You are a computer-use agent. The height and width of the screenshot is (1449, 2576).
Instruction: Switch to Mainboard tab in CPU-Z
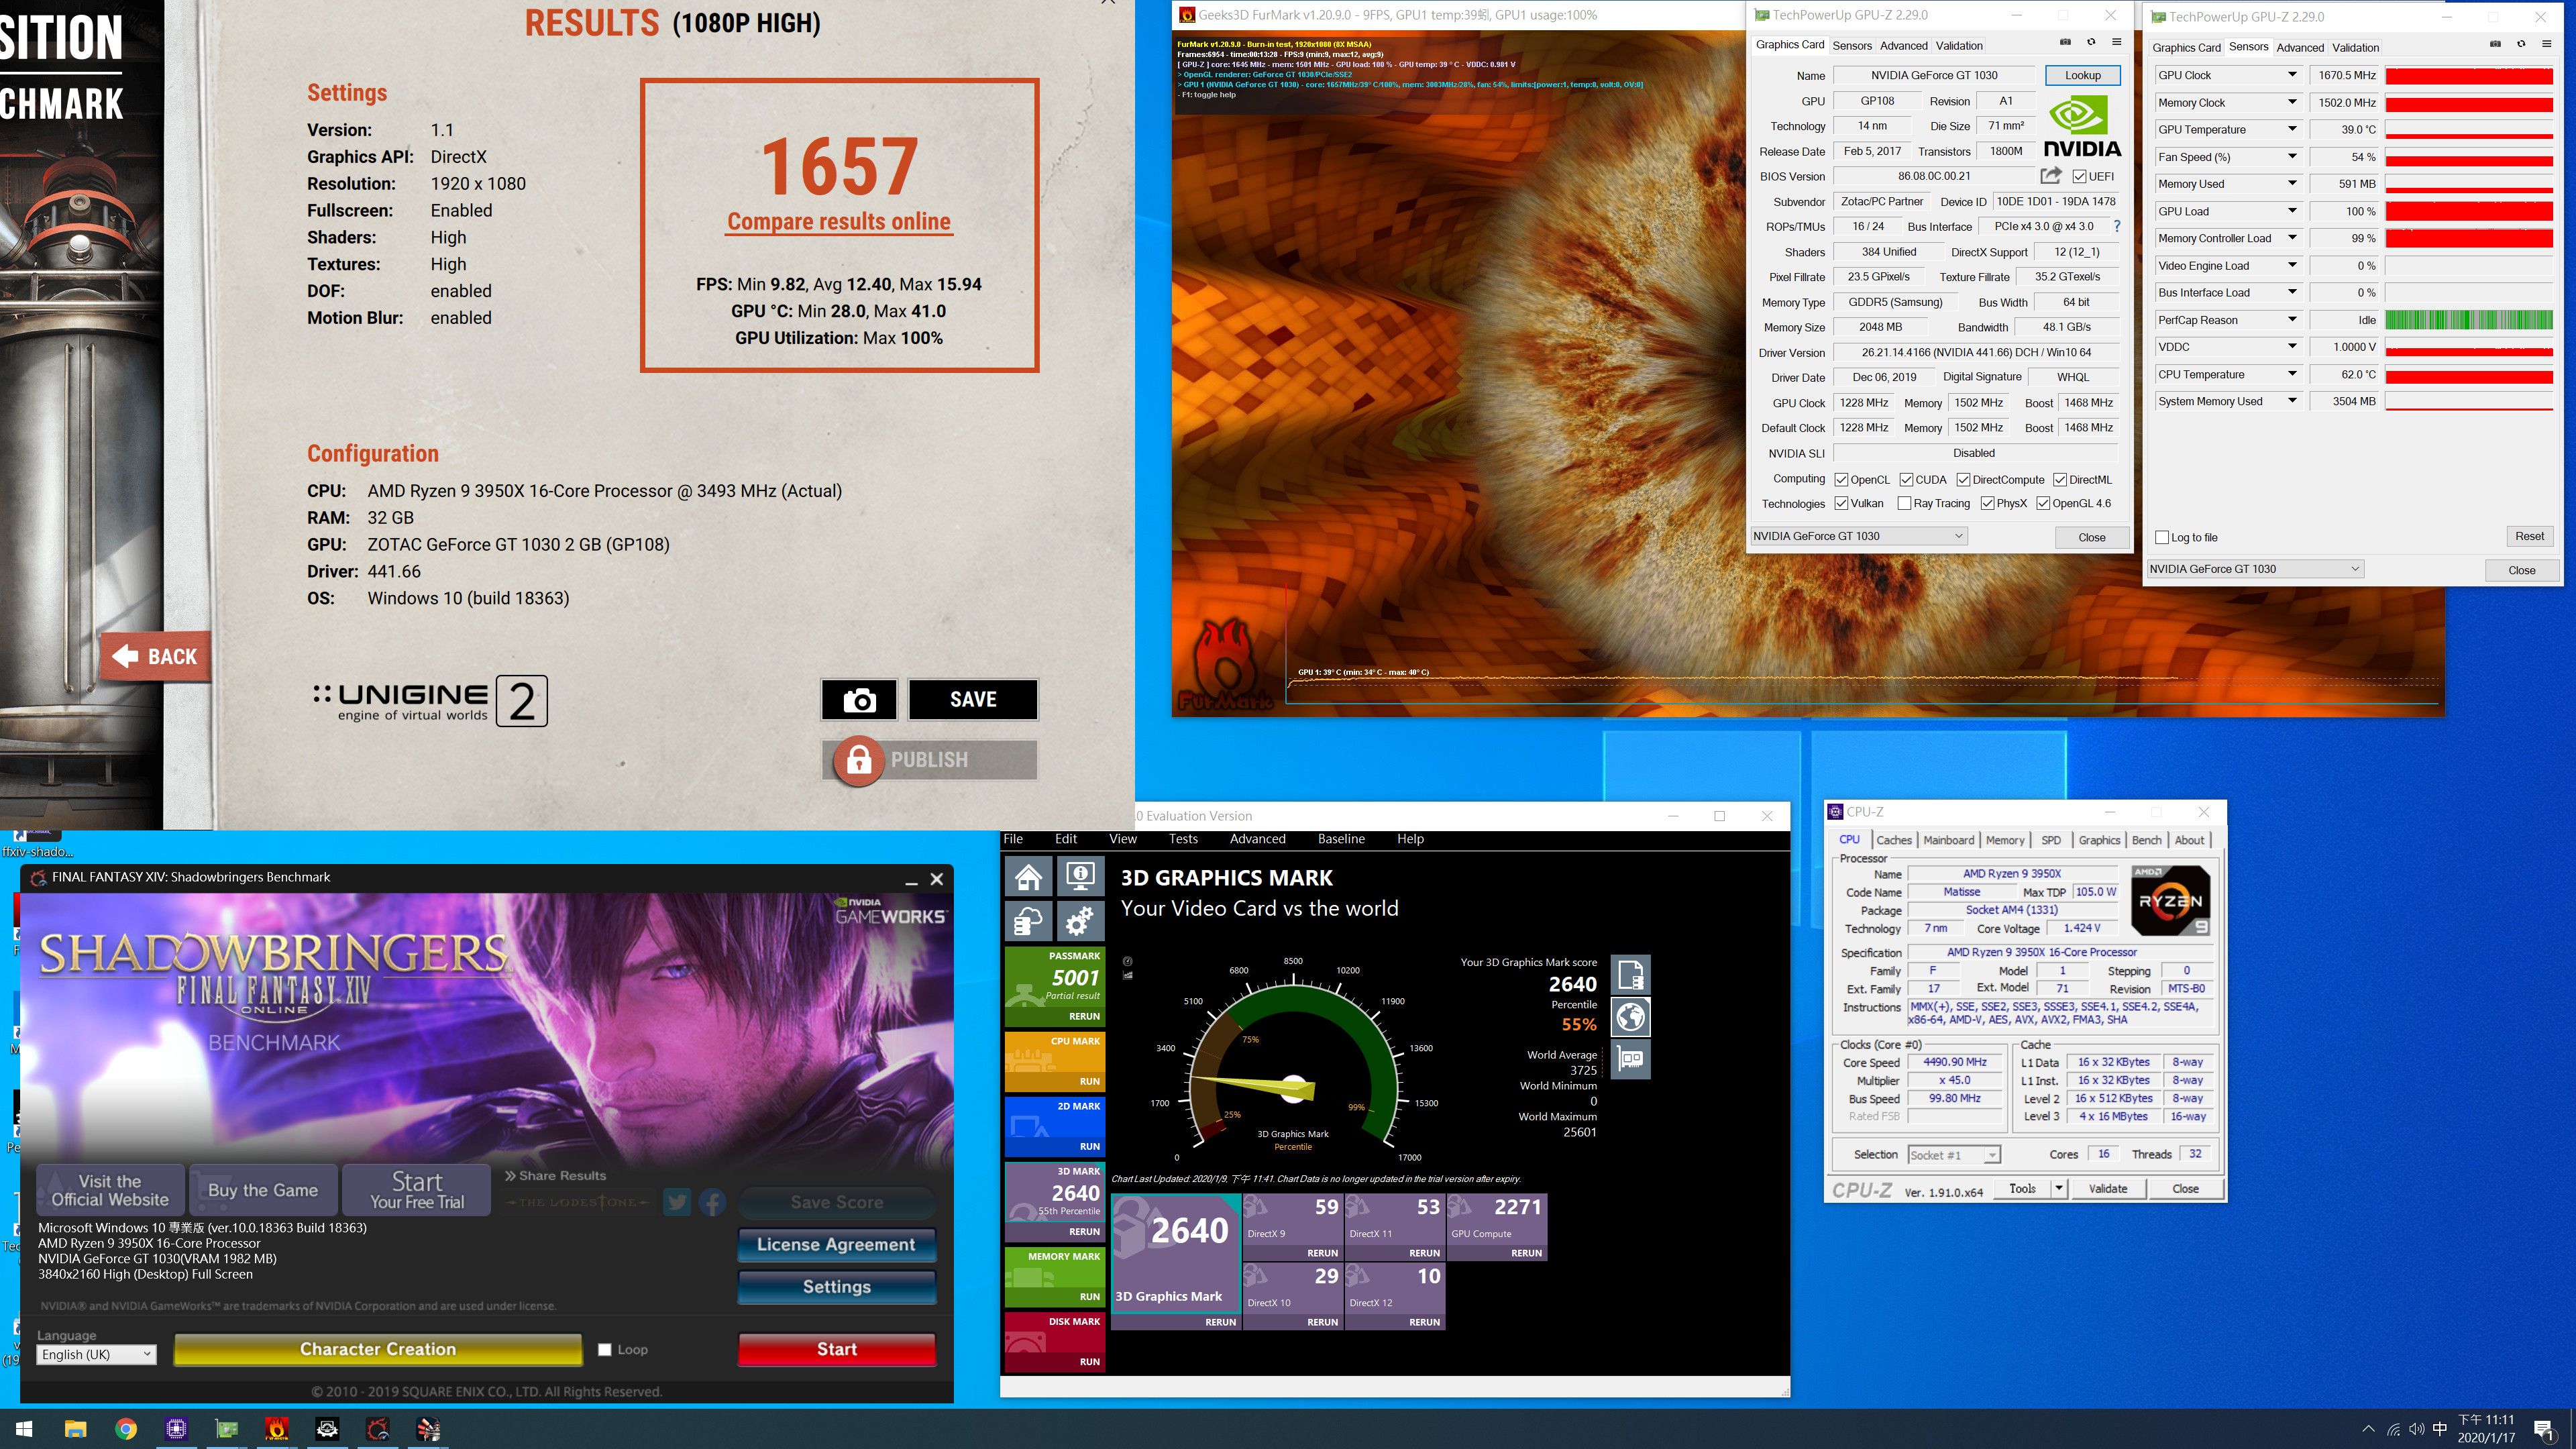pyautogui.click(x=1948, y=841)
